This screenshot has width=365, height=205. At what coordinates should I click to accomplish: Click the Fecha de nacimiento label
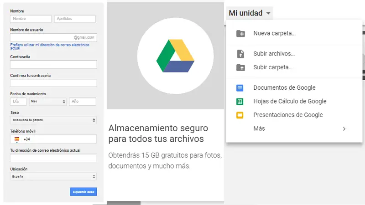[x=28, y=94]
